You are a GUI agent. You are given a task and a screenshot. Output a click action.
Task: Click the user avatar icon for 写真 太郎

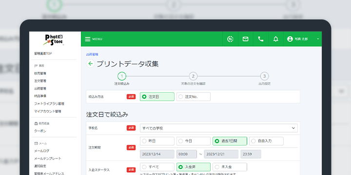pyautogui.click(x=290, y=39)
